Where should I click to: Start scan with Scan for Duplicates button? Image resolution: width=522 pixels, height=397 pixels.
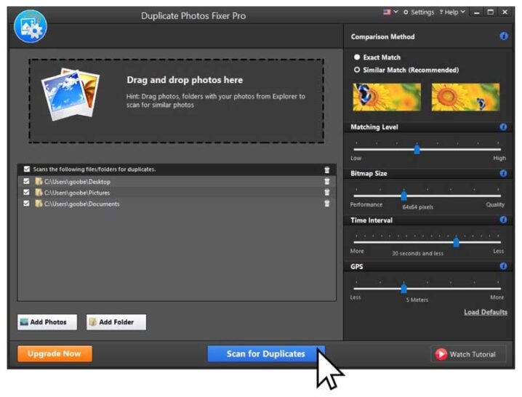click(266, 353)
